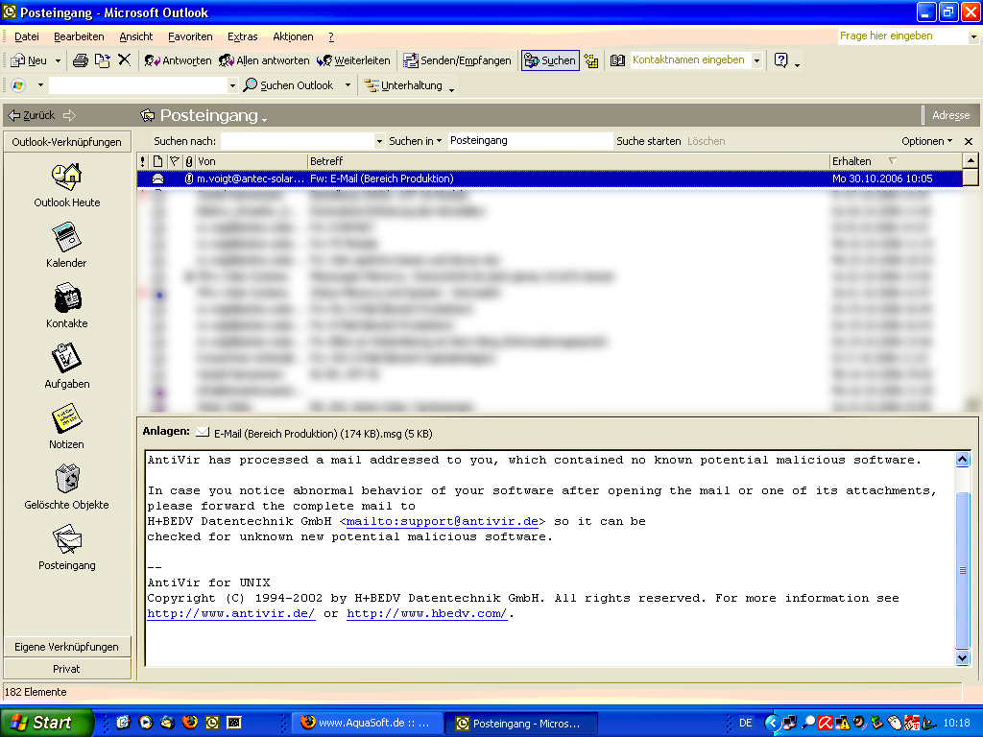Click the http://www.antivir.de/ link
The height and width of the screenshot is (737, 983).
pyautogui.click(x=230, y=614)
